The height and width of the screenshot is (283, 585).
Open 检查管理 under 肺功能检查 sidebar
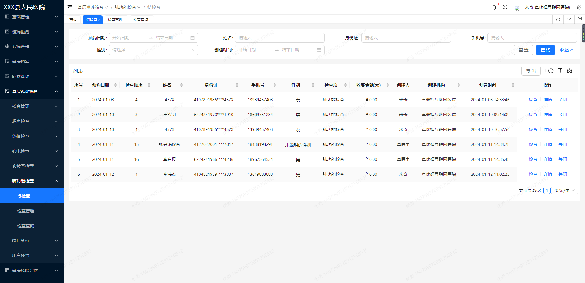[x=32, y=210]
